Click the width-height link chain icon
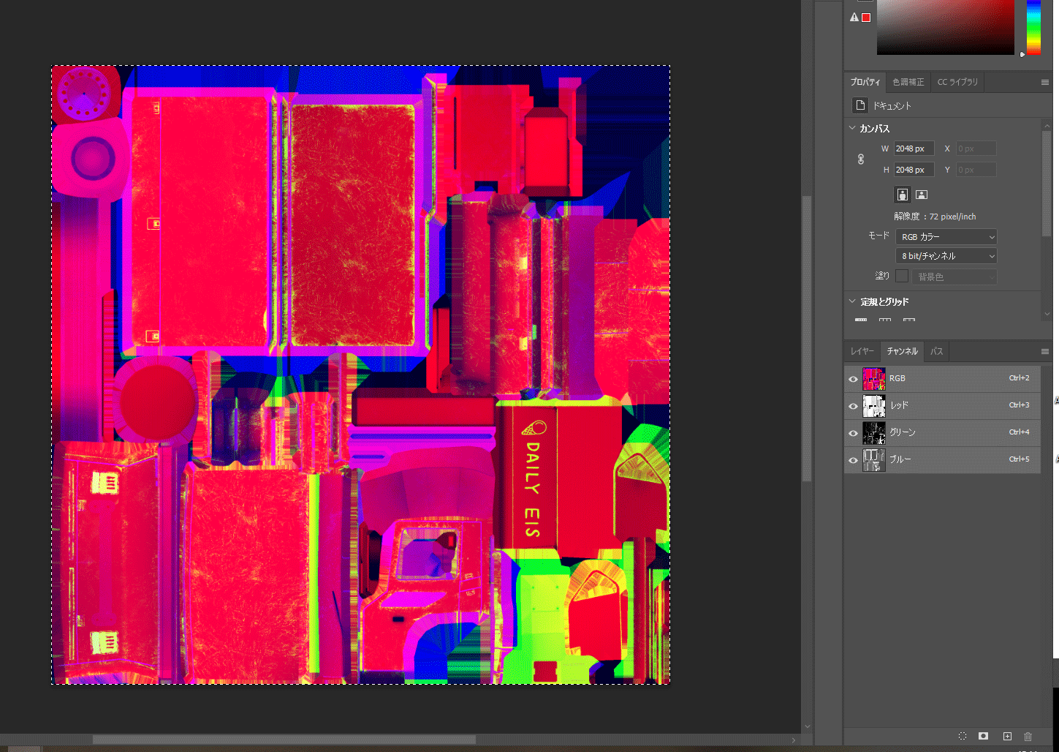The image size is (1059, 752). [x=861, y=159]
